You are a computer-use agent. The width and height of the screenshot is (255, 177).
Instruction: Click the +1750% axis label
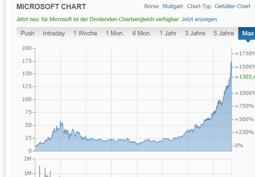tap(245, 54)
